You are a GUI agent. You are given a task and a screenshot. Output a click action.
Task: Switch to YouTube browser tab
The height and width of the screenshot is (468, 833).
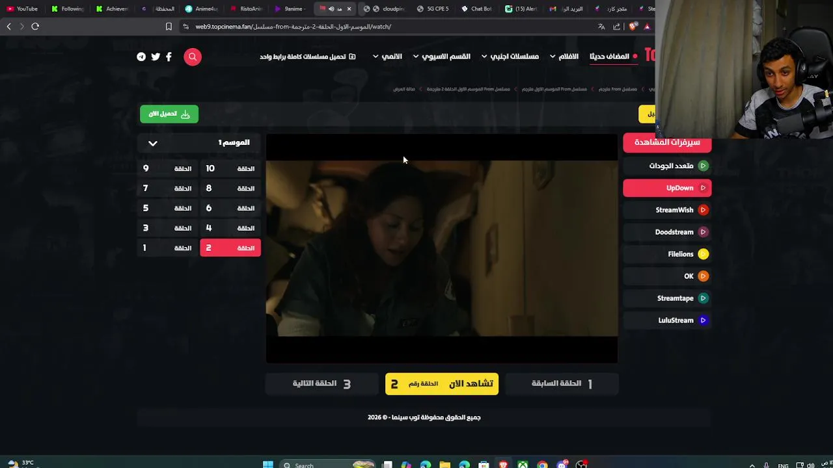22,9
